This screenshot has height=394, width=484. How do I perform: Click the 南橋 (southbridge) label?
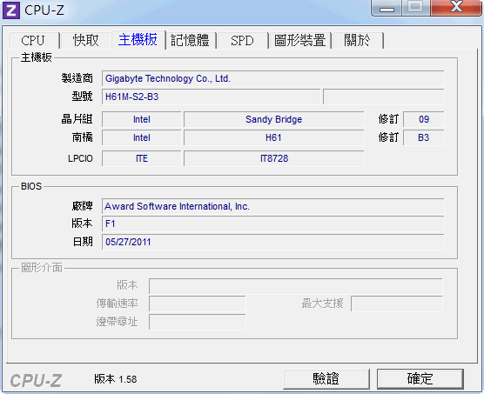[x=83, y=137]
